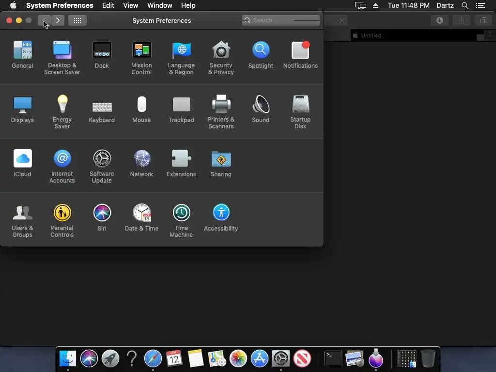Open iCloud preferences

(22, 163)
